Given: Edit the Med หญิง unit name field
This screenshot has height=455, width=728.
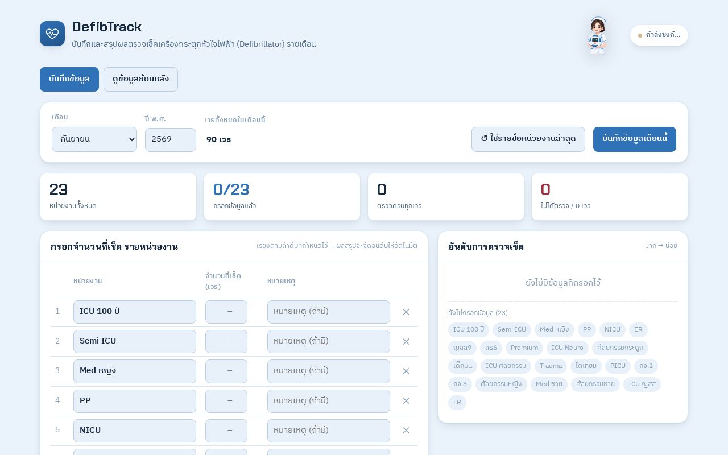Looking at the screenshot, I should coord(135,371).
